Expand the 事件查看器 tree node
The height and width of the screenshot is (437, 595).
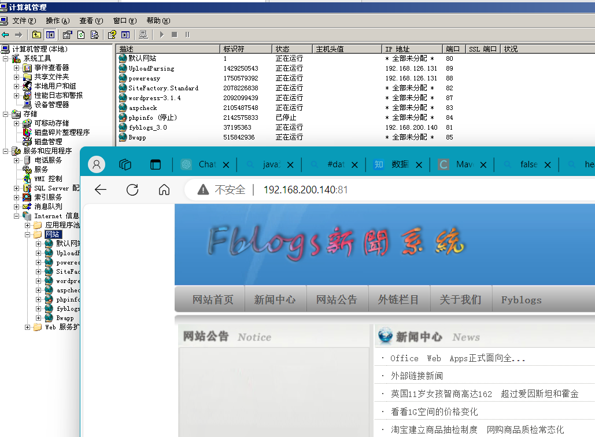[16, 68]
